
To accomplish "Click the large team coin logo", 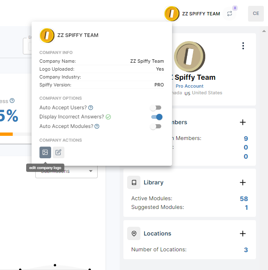I will coord(189,56).
